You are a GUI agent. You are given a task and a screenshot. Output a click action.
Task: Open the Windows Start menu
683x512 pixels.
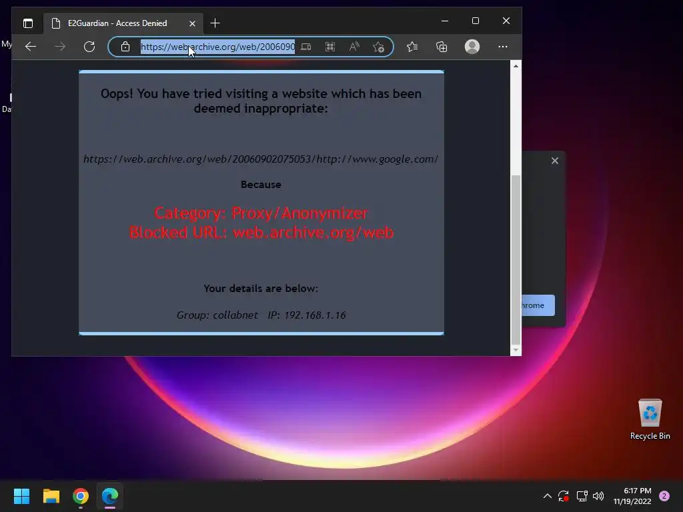click(21, 496)
